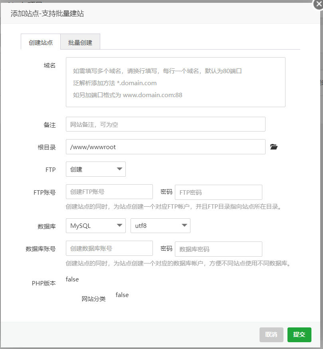Click the 取消 cancel button
The height and width of the screenshot is (349, 323).
pos(271,335)
